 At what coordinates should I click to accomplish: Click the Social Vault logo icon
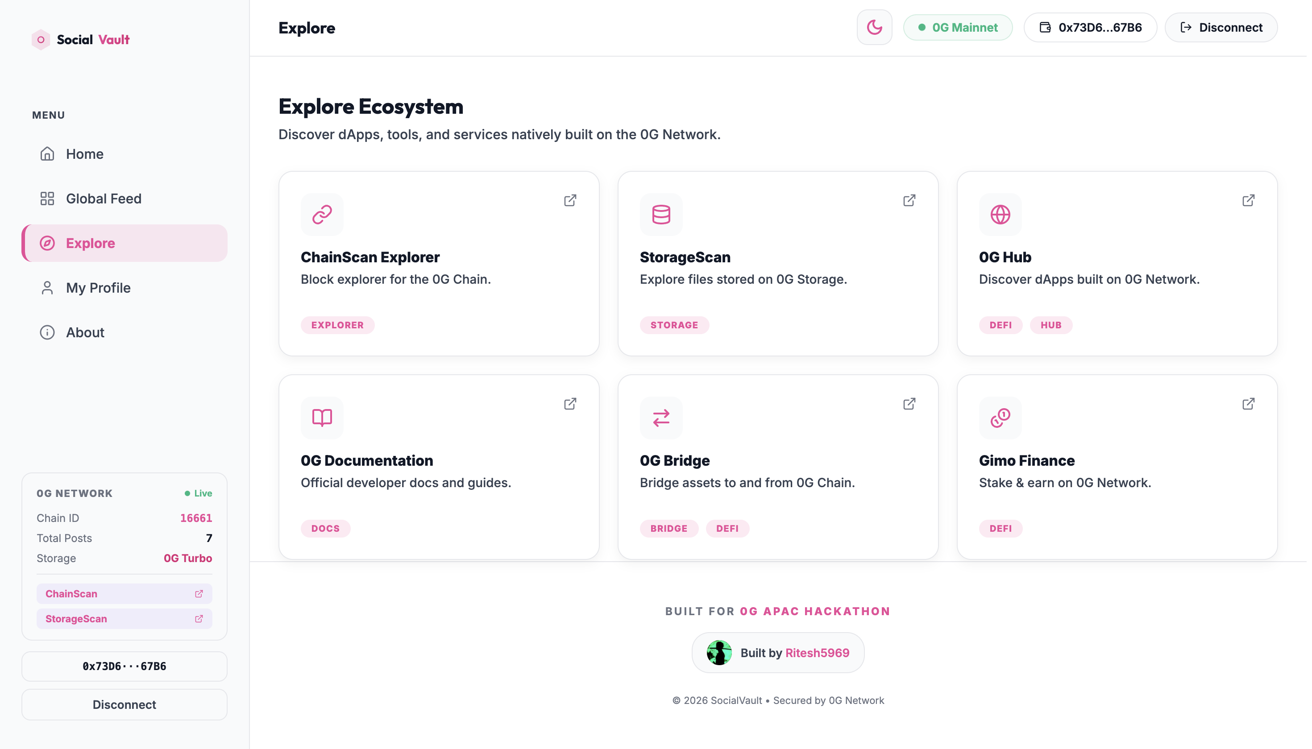[x=41, y=40]
